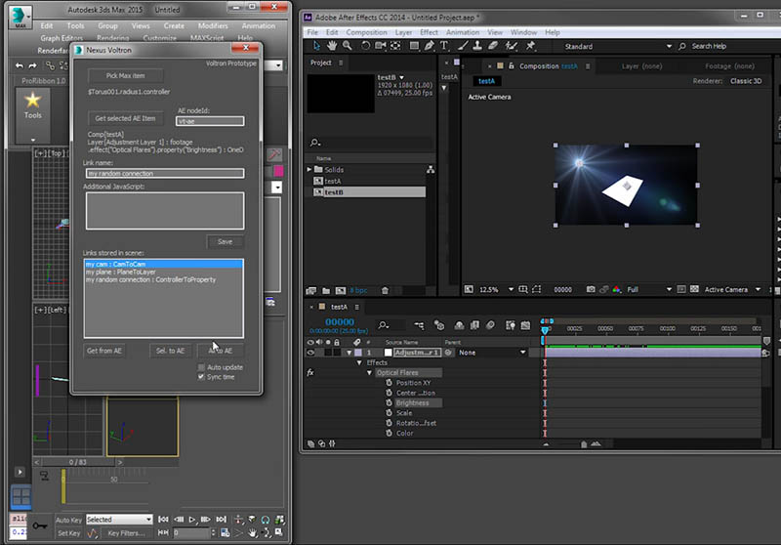Click the Pick Max item button

click(125, 76)
